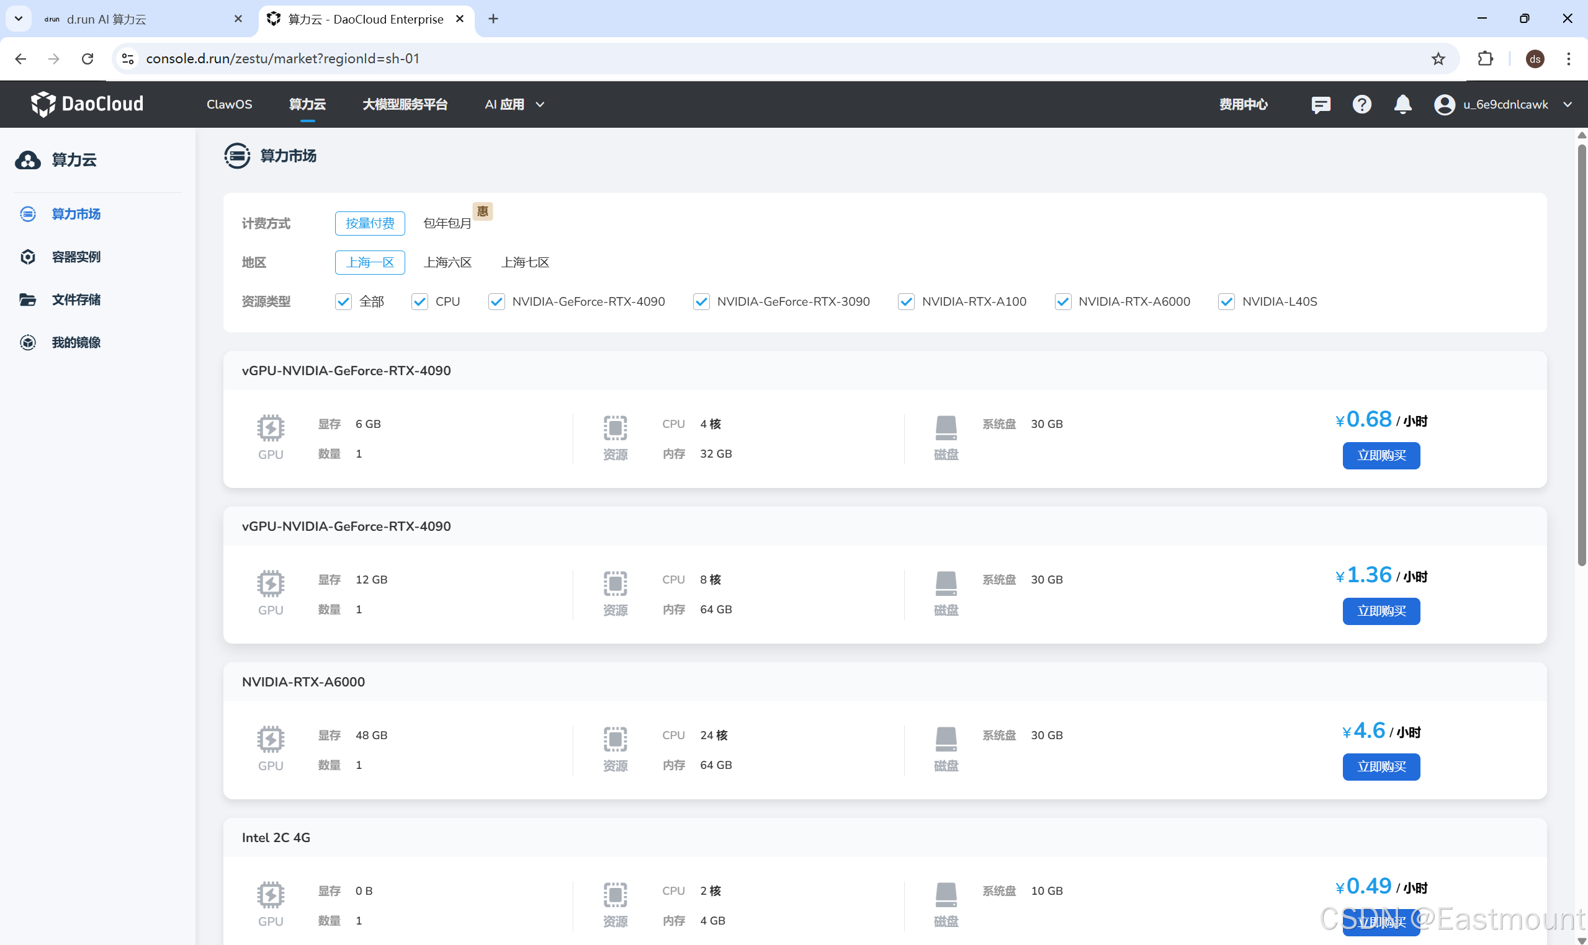Open the browser extensions puzzle icon
The height and width of the screenshot is (945, 1588).
(1486, 58)
